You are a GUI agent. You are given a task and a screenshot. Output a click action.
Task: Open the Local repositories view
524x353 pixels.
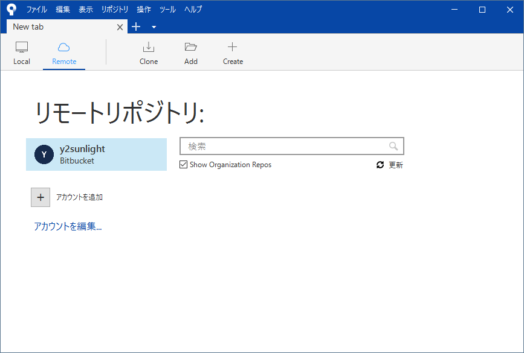click(22, 53)
